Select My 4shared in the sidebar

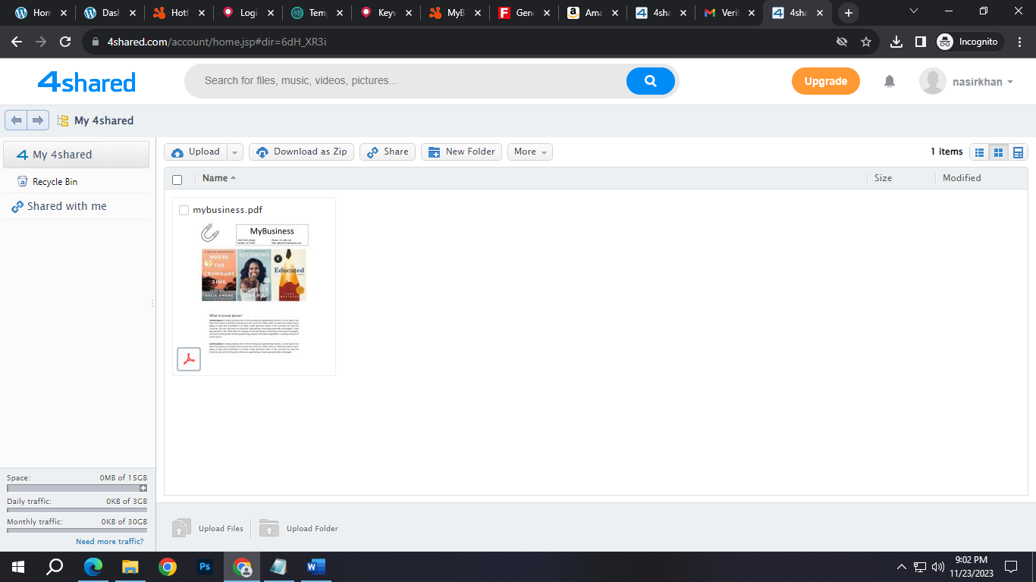77,155
